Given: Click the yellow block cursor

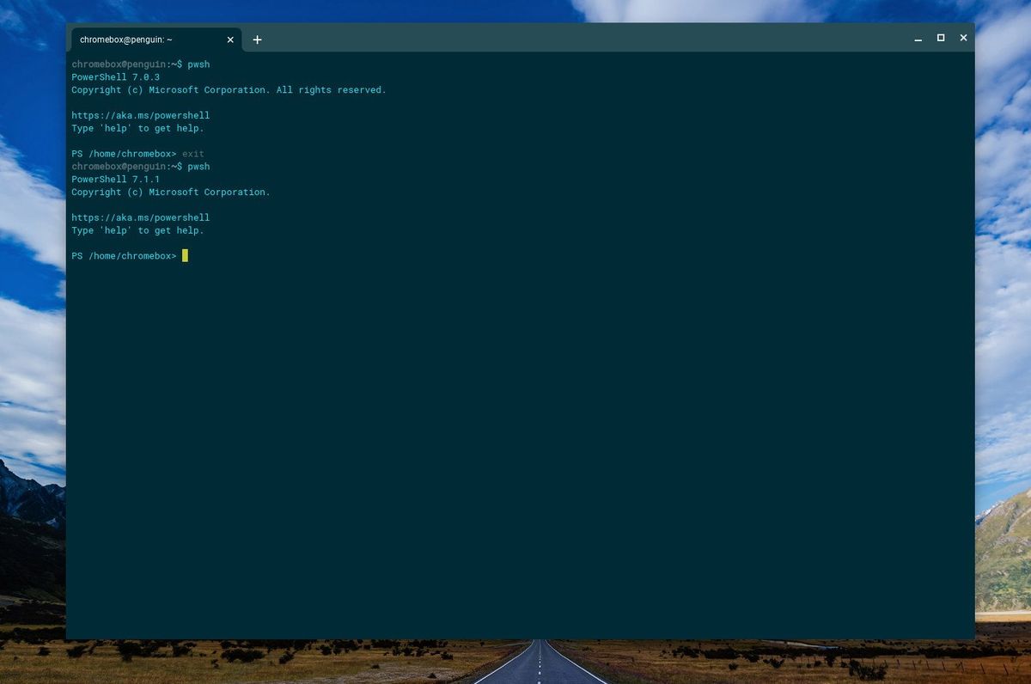Looking at the screenshot, I should click(183, 255).
